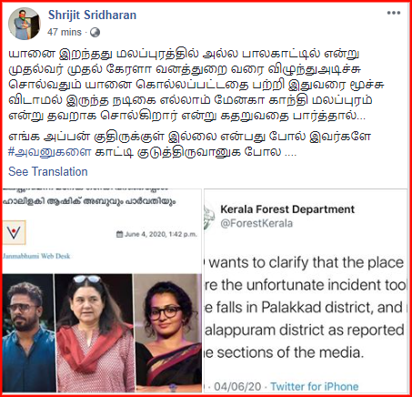Click the woman with glasses in saree photo
The image size is (412, 397).
[167, 333]
